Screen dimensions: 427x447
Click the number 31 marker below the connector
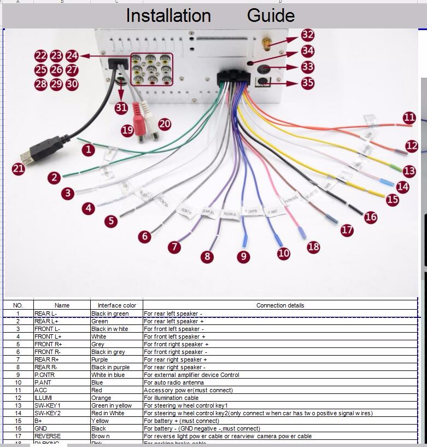(121, 108)
